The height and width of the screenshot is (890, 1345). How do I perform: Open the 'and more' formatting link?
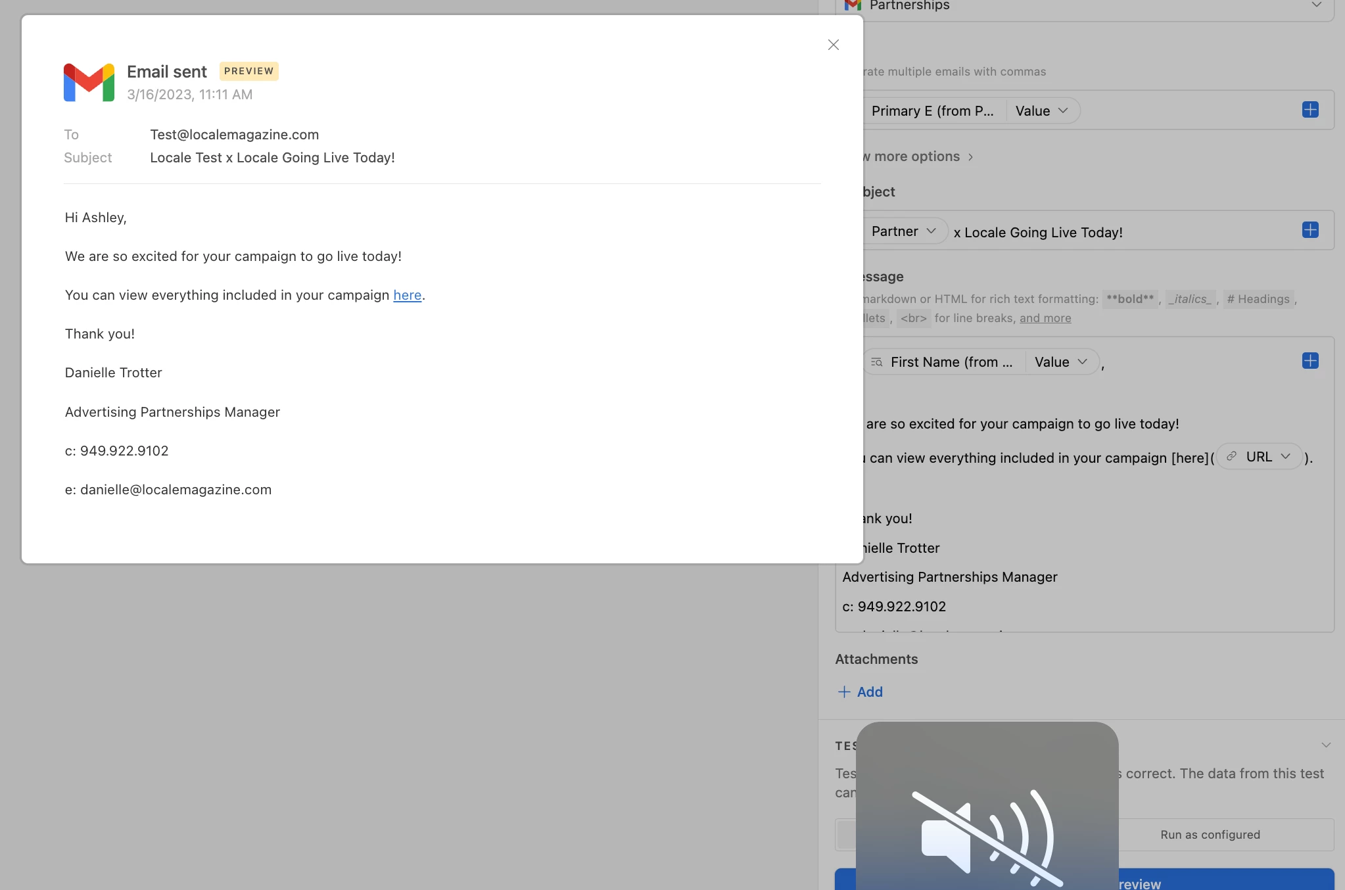point(1045,318)
